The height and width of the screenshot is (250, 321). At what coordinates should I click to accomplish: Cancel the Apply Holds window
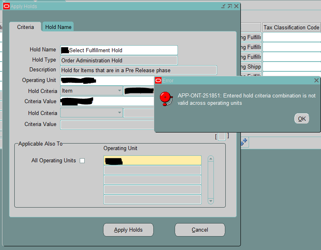pos(200,230)
